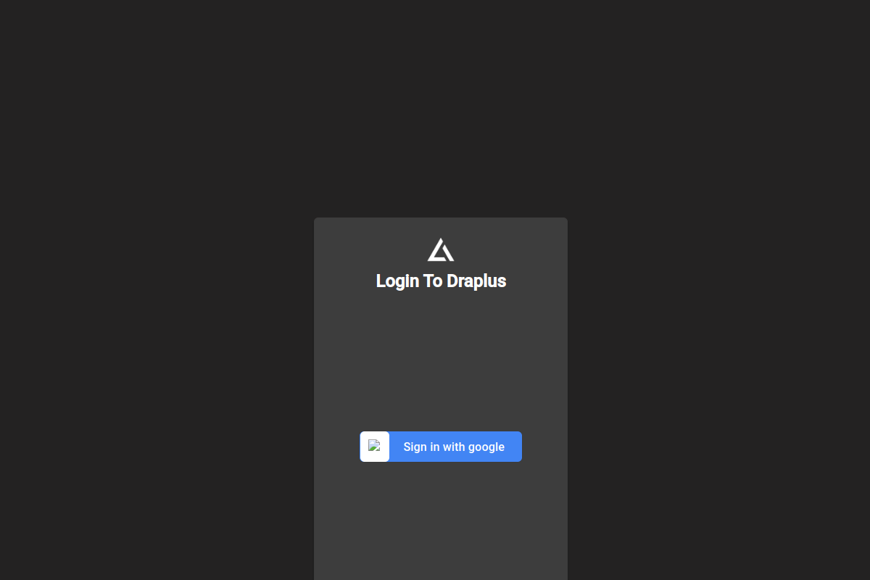870x580 pixels.
Task: Click the app logo in the login card
Action: tap(441, 249)
